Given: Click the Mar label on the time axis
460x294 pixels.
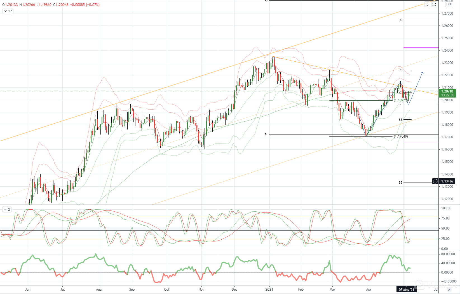Looking at the screenshot, I should click(x=332, y=290).
